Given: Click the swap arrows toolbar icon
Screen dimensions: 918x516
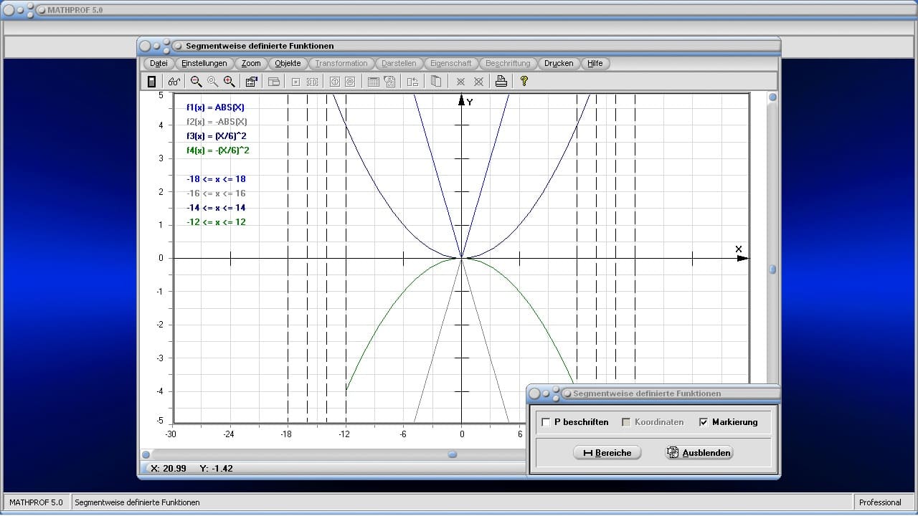Looking at the screenshot, I should pos(412,82).
